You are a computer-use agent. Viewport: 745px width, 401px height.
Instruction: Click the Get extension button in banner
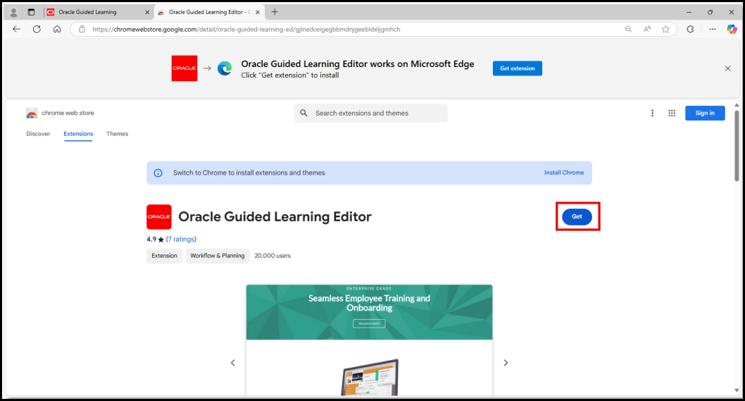(518, 68)
